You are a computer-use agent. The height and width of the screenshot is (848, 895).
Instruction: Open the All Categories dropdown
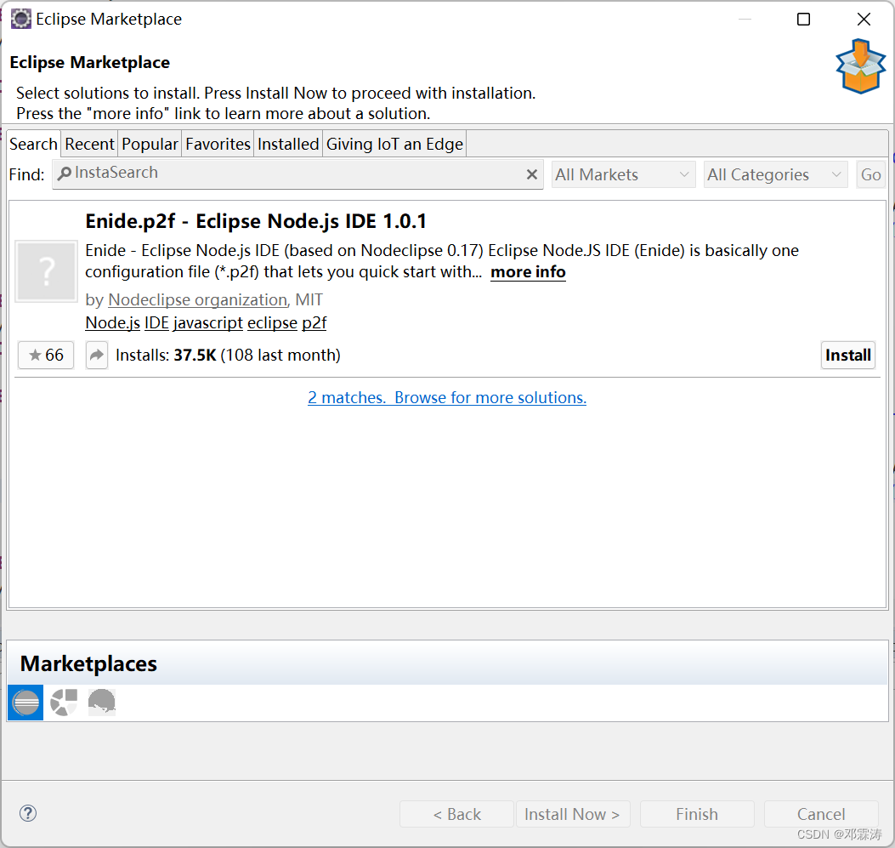(774, 174)
